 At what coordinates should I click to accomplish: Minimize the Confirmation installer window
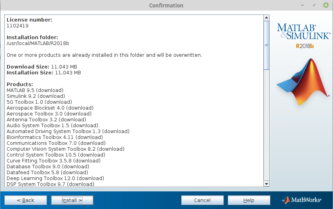[x=302, y=5]
